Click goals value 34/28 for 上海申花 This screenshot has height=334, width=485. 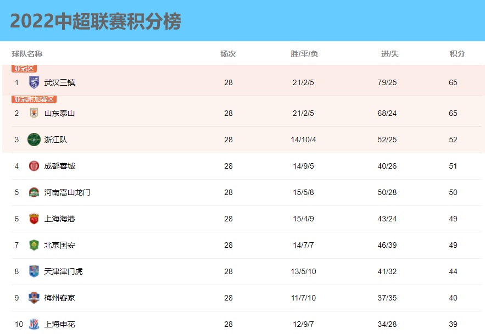[x=387, y=325]
